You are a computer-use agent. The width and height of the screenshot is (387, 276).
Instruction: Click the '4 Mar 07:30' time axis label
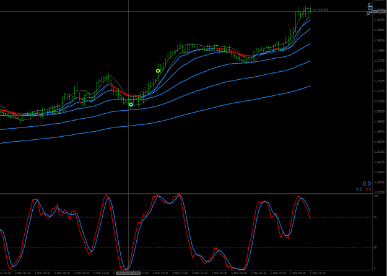(43, 274)
